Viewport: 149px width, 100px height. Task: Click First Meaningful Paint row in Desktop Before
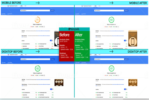[x=46, y=93]
